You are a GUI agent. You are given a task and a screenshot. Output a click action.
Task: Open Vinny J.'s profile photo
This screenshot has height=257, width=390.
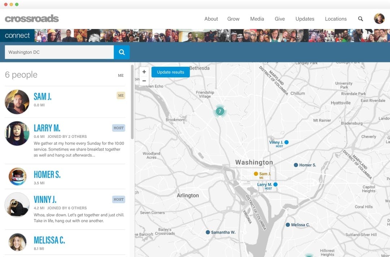coord(17,205)
